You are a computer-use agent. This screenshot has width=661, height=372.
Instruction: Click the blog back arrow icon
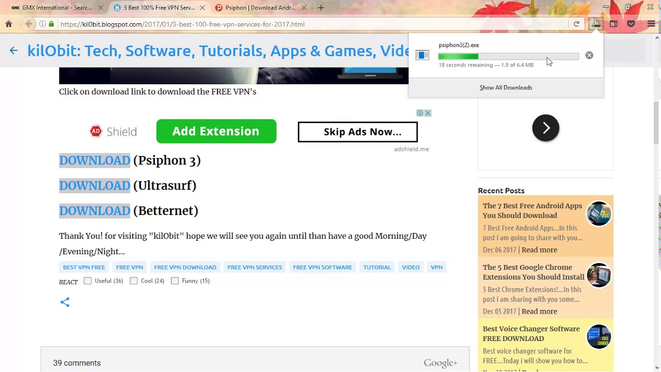13,51
